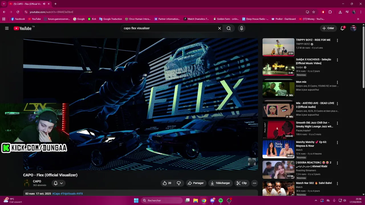Open the notification bell dropdown for CAPO
The width and height of the screenshot is (365, 205).
click(x=58, y=183)
